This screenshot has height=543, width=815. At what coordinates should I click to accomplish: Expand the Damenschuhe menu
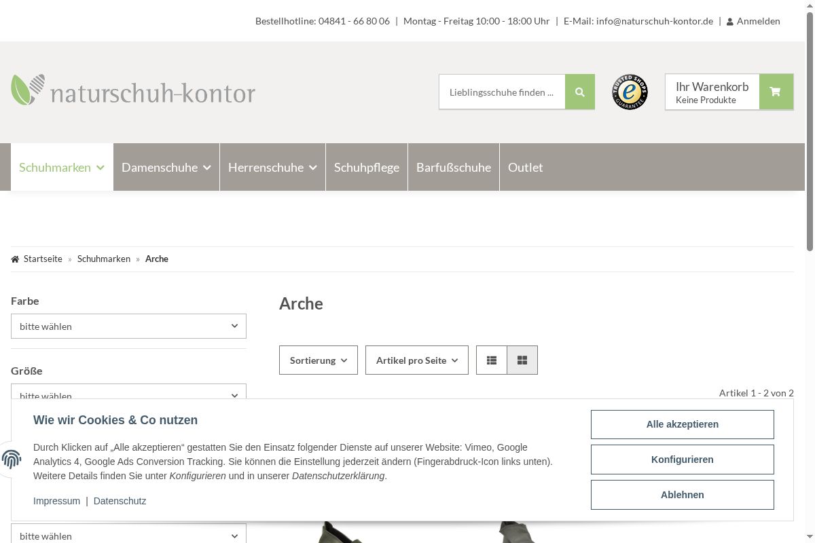coord(166,167)
